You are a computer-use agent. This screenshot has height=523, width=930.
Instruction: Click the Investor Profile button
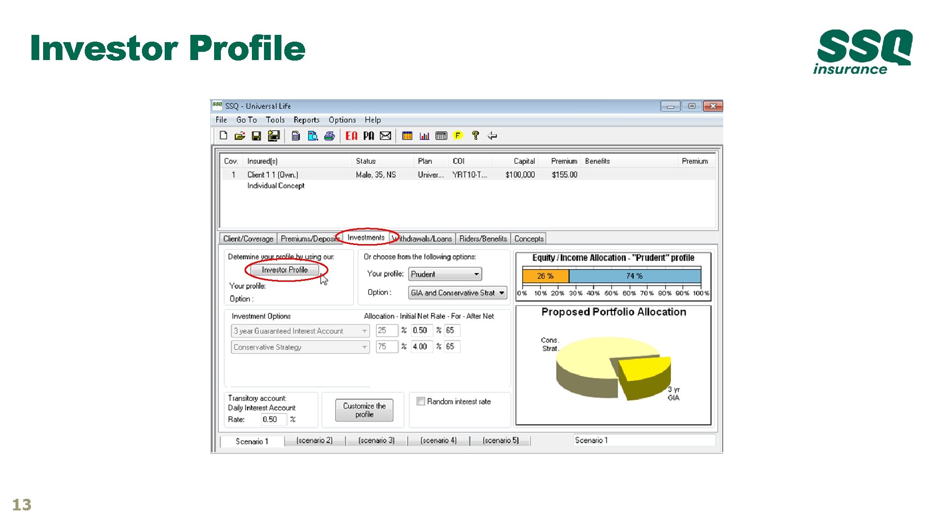coord(285,270)
